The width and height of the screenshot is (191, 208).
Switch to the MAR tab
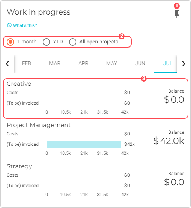click(x=55, y=64)
